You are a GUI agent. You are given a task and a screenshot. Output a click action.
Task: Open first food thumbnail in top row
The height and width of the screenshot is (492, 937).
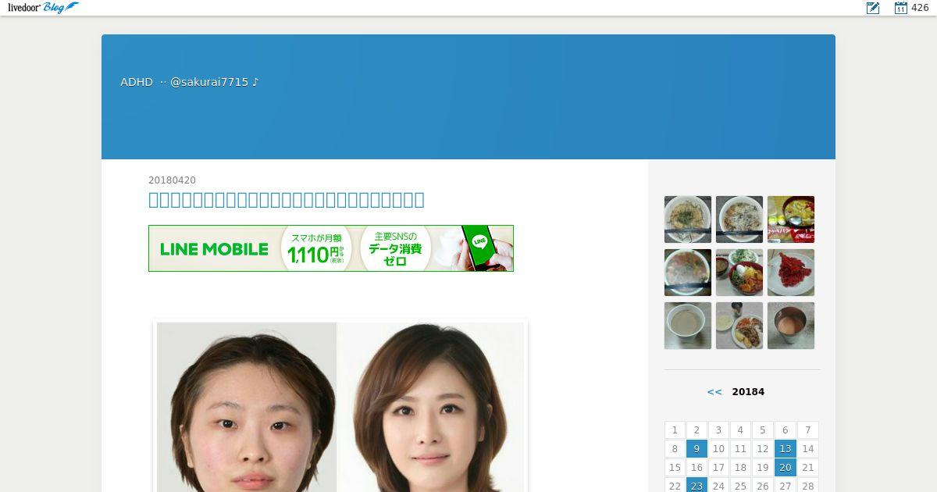(688, 219)
